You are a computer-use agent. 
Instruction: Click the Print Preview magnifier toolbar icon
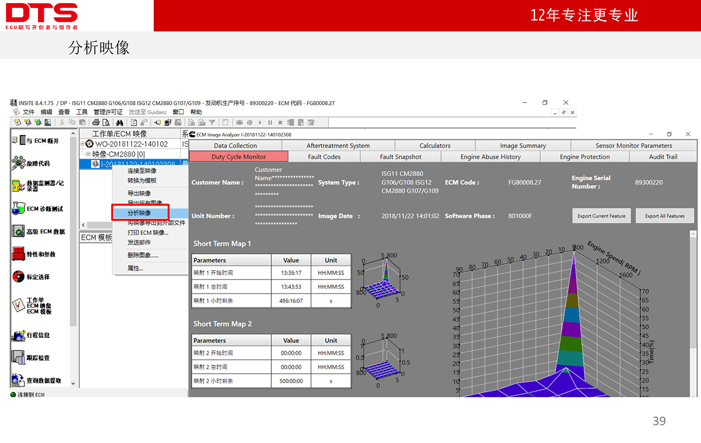106,122
